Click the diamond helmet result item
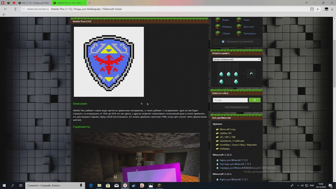 tap(251, 74)
